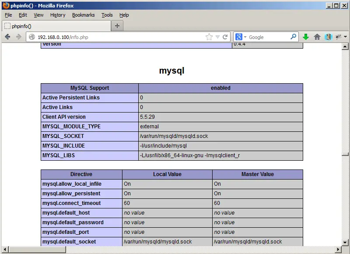This screenshot has height=254, width=350.
Task: Click the vertical scrollbar down arrow
Action: (x=345, y=242)
